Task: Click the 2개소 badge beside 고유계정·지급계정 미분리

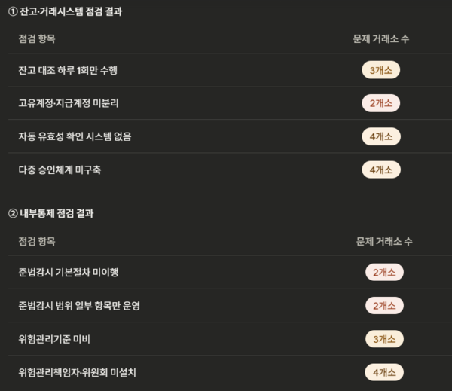Action: click(x=380, y=103)
